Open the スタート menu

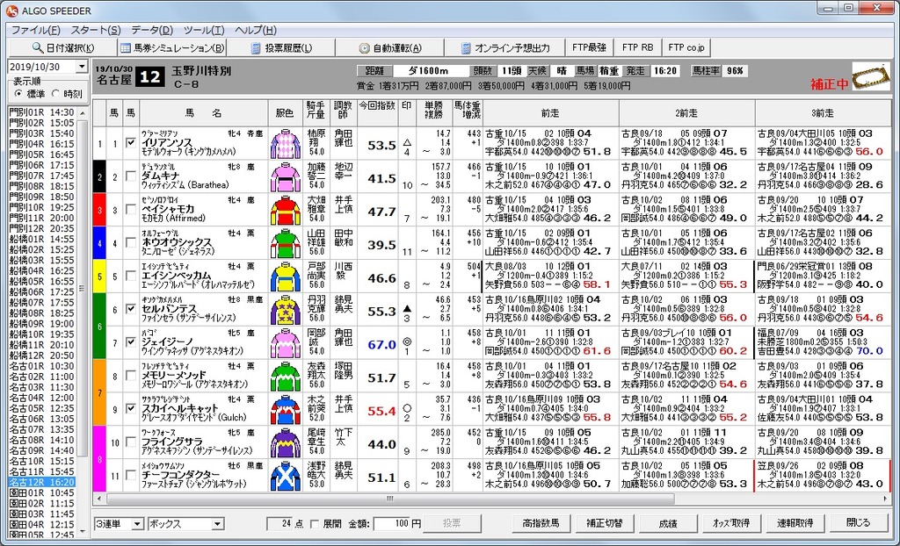[95, 31]
